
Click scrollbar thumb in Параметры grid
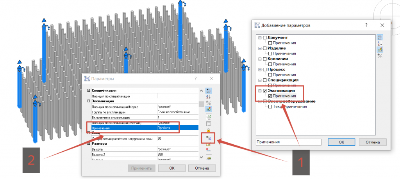[x=201, y=104]
